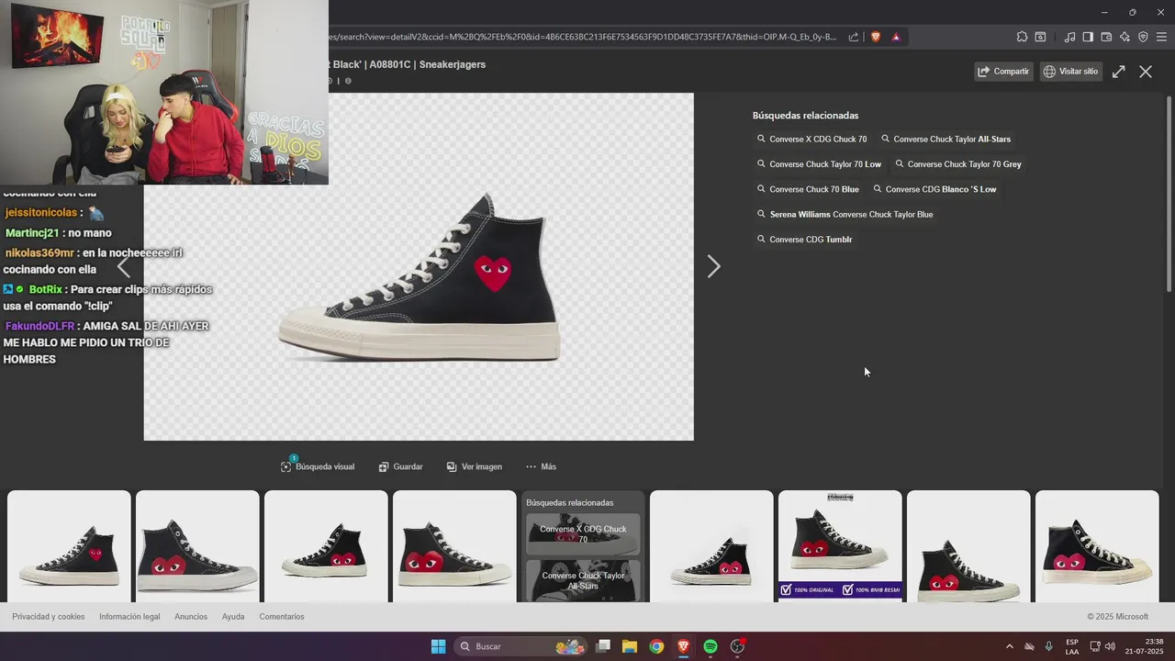Open the tab search icon in toolbar
The height and width of the screenshot is (661, 1175).
point(1040,37)
